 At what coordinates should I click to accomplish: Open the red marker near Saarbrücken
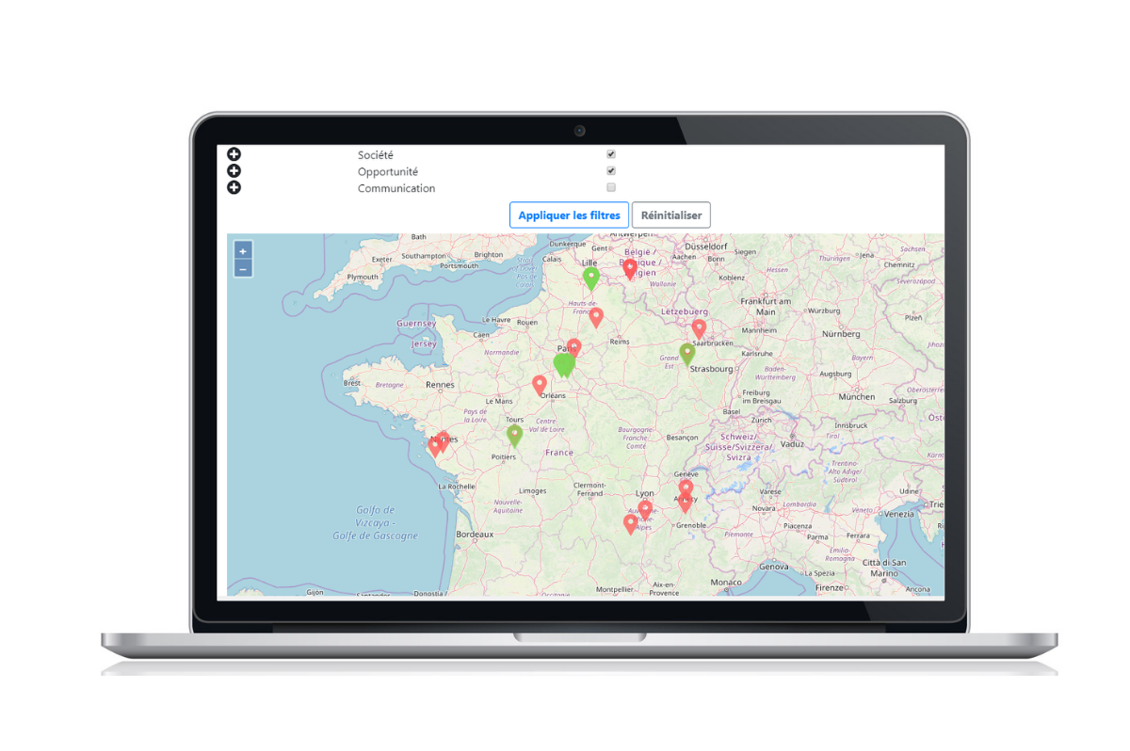coord(699,328)
